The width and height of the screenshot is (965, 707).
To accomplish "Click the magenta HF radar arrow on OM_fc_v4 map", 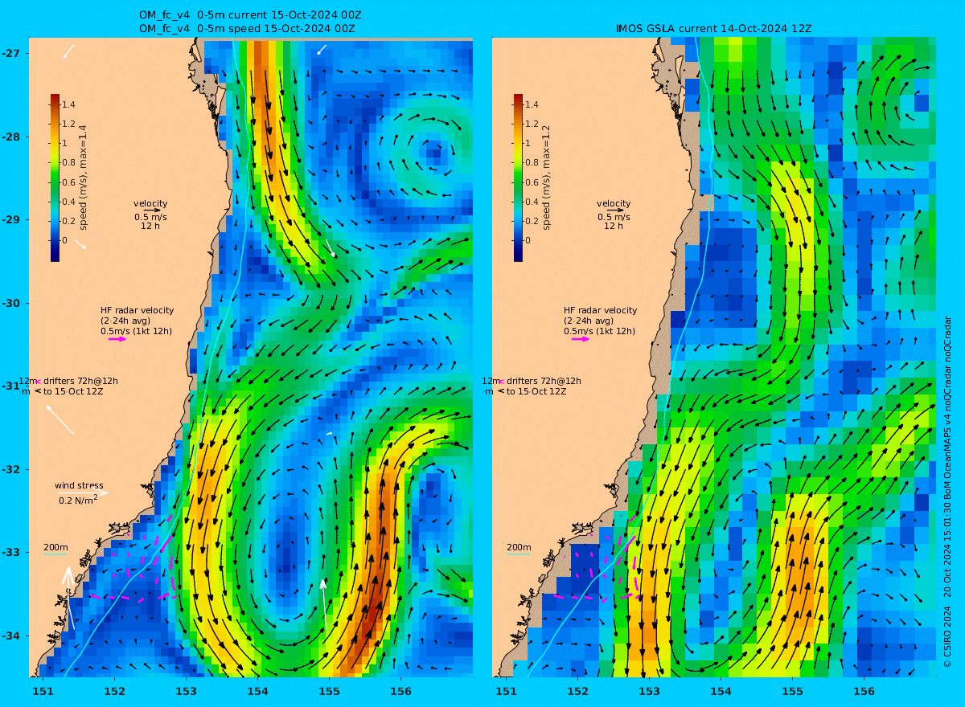I will coord(117,339).
